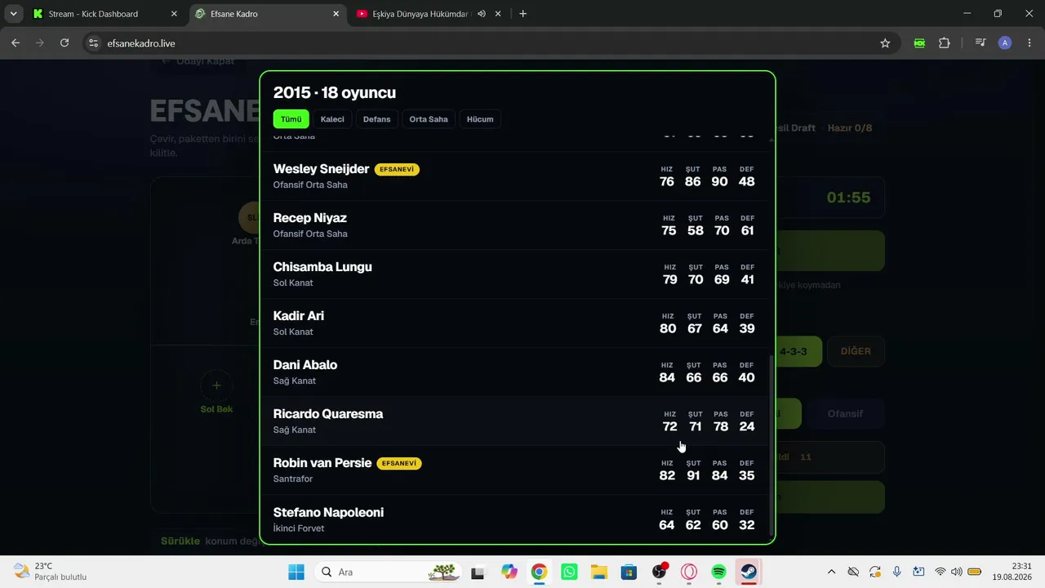Open the Chrome profile avatar A
Viewport: 1045px width, 588px height.
(x=1005, y=43)
